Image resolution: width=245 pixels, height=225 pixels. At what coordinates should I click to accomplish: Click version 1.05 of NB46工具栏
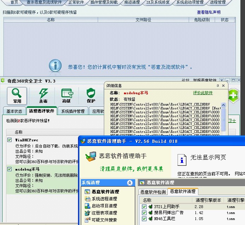(199, 219)
